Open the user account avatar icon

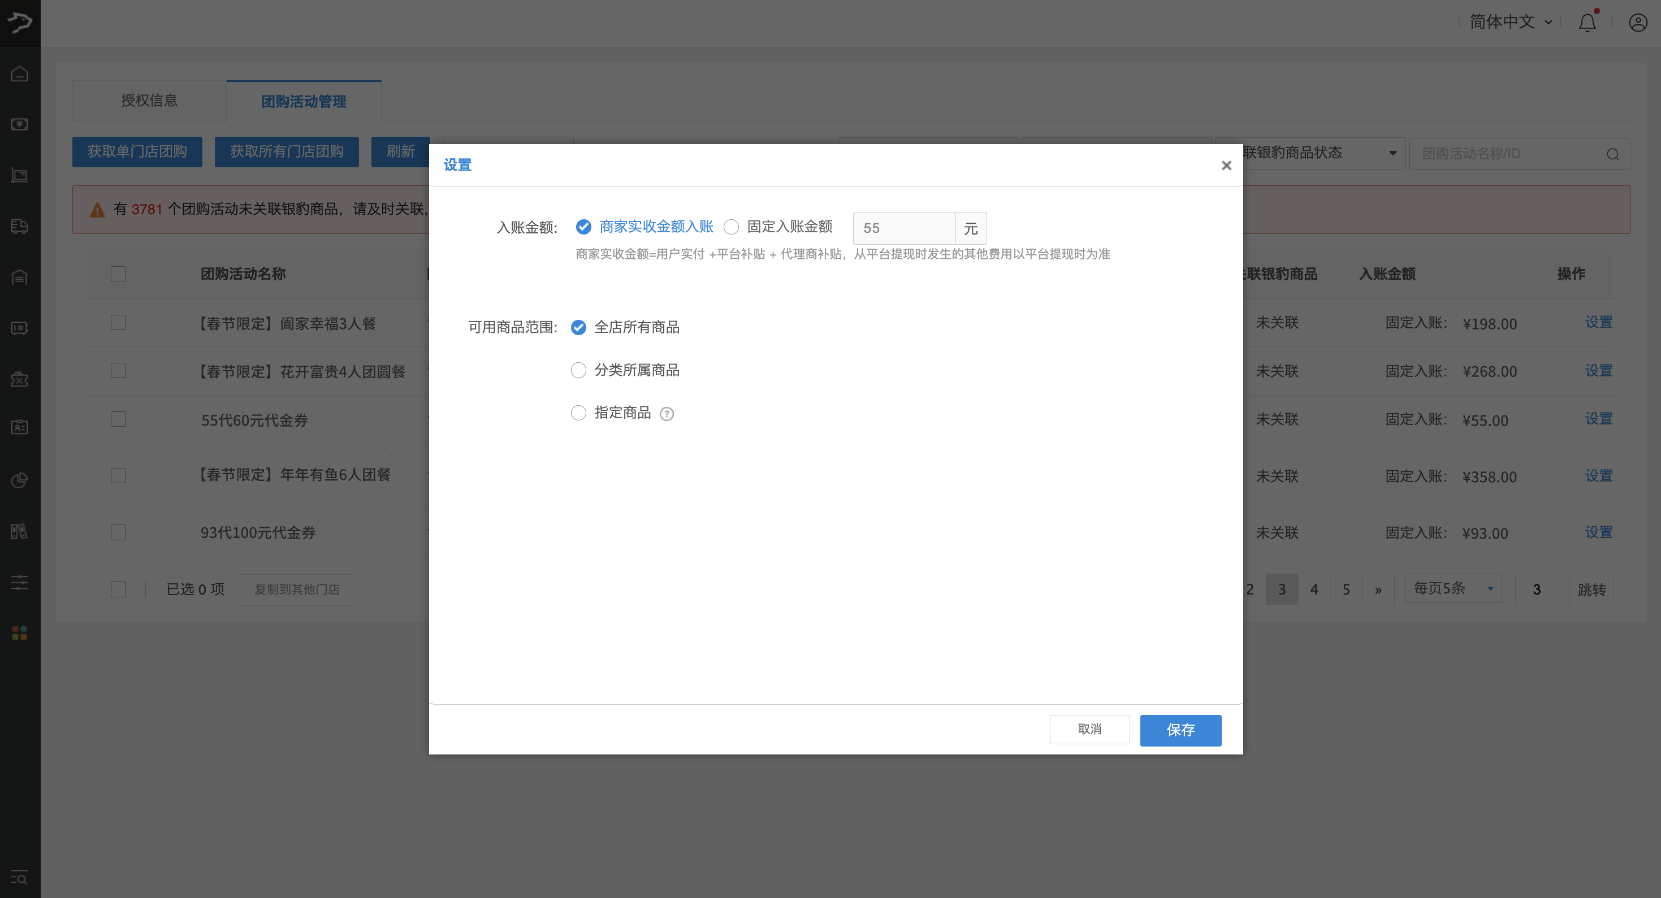(1638, 23)
